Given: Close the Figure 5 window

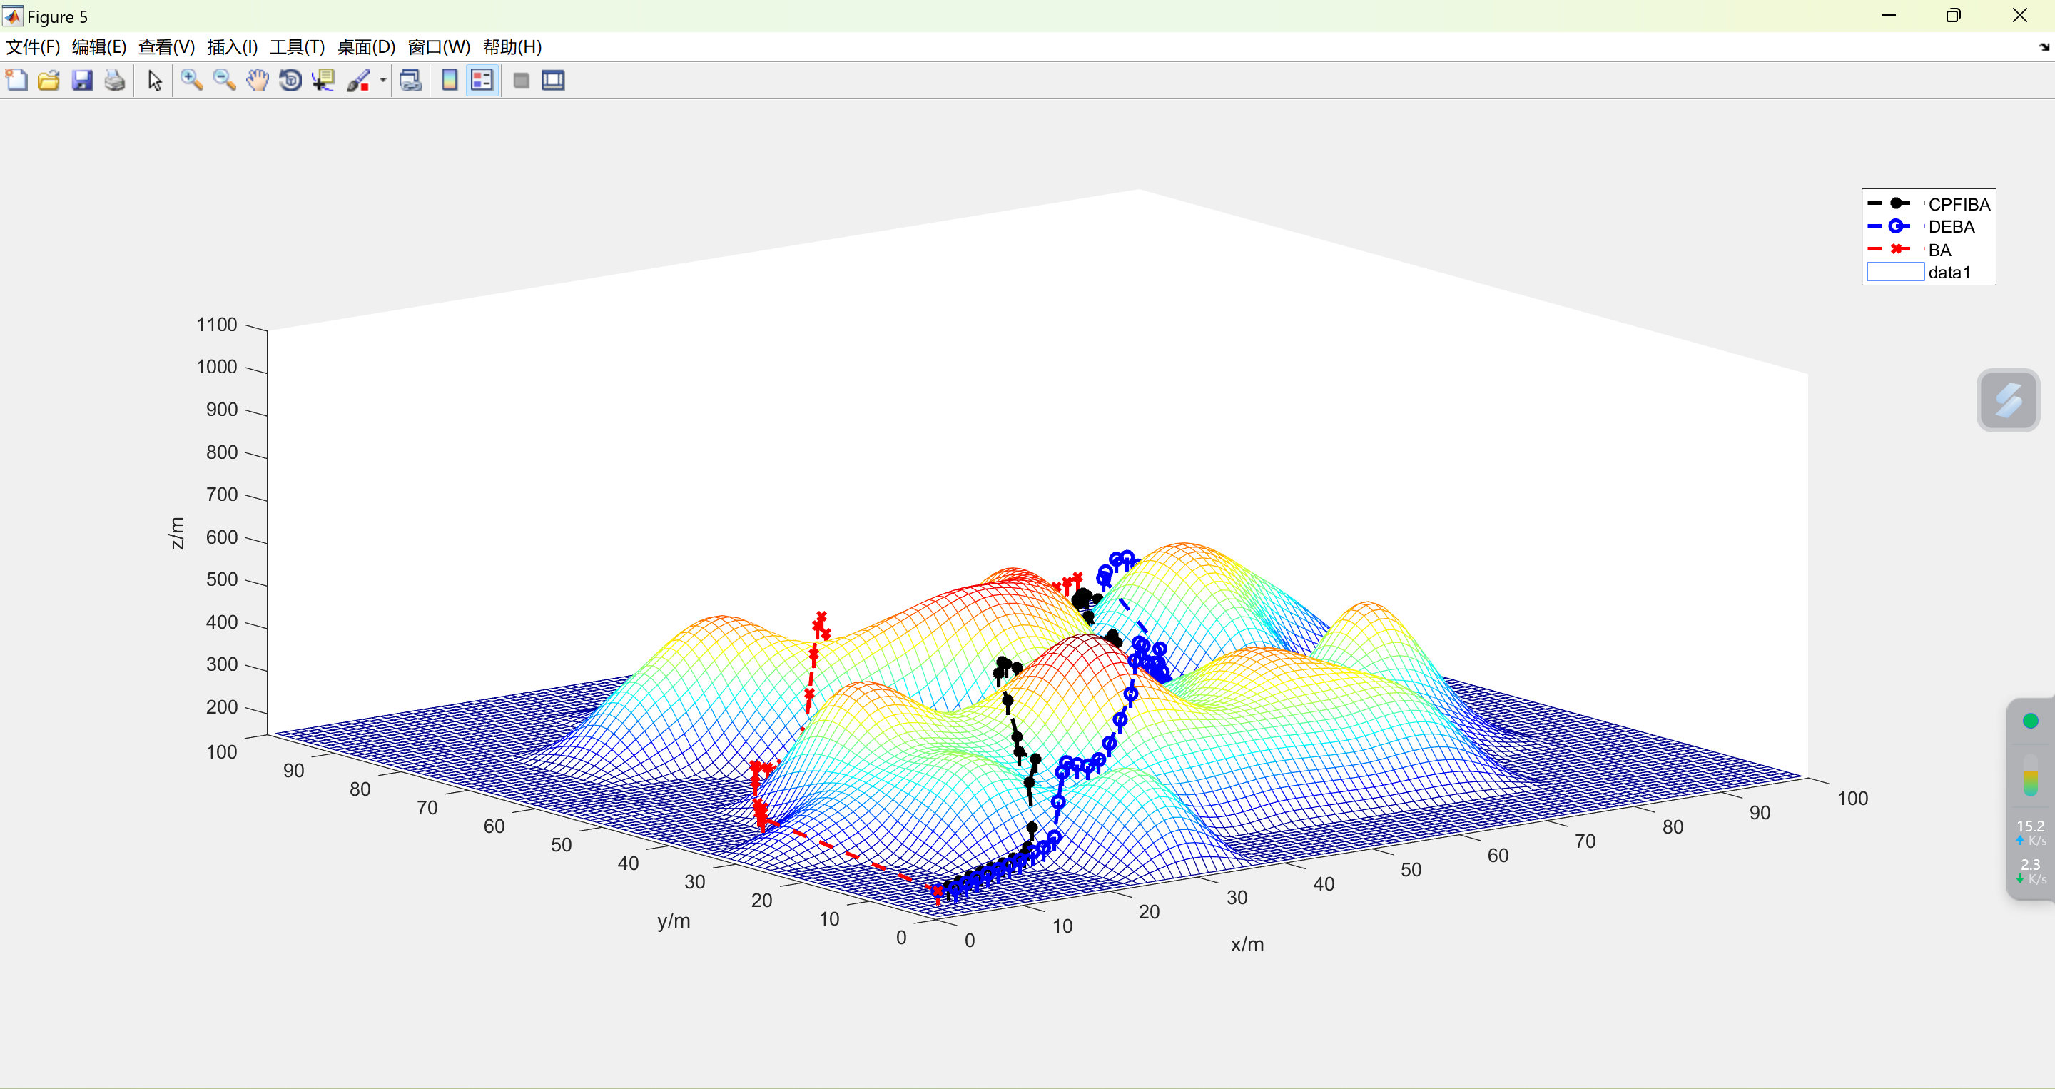Looking at the screenshot, I should [x=2020, y=16].
